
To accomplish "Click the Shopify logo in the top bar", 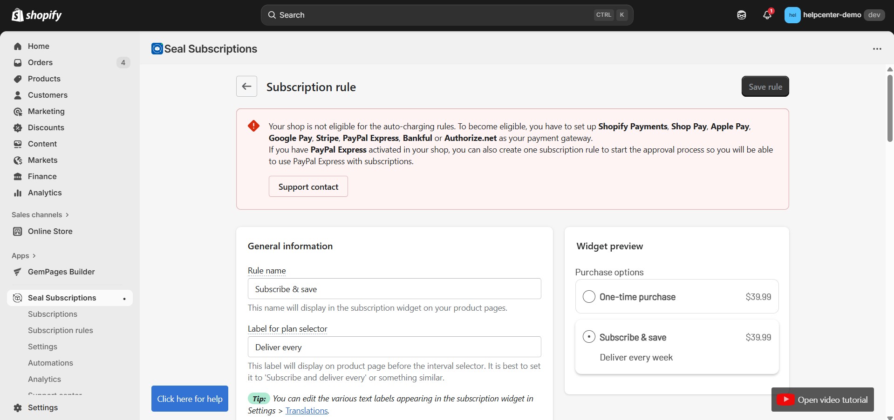I will coord(17,14).
